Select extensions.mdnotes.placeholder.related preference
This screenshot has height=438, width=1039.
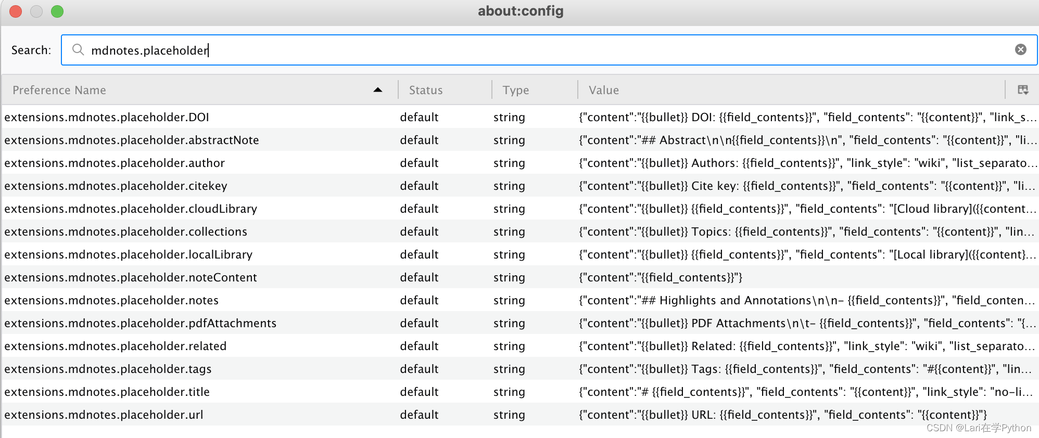pyautogui.click(x=116, y=346)
